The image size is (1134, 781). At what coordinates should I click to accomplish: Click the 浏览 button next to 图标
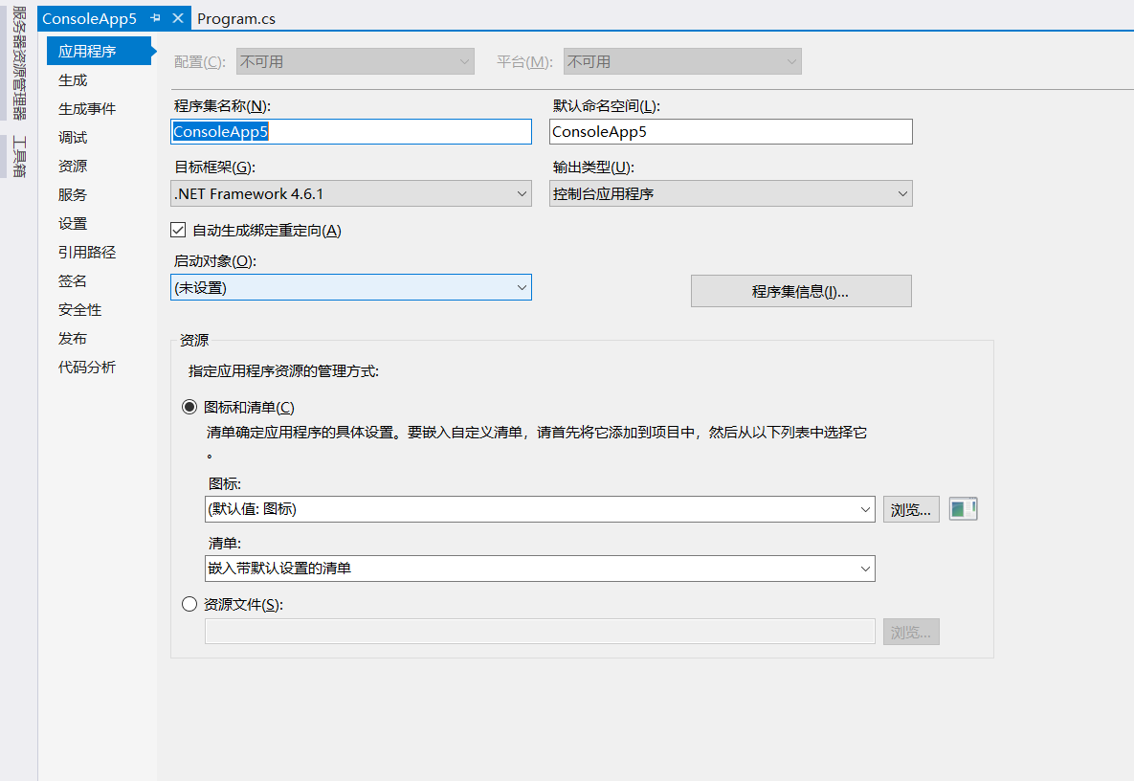[x=911, y=510]
